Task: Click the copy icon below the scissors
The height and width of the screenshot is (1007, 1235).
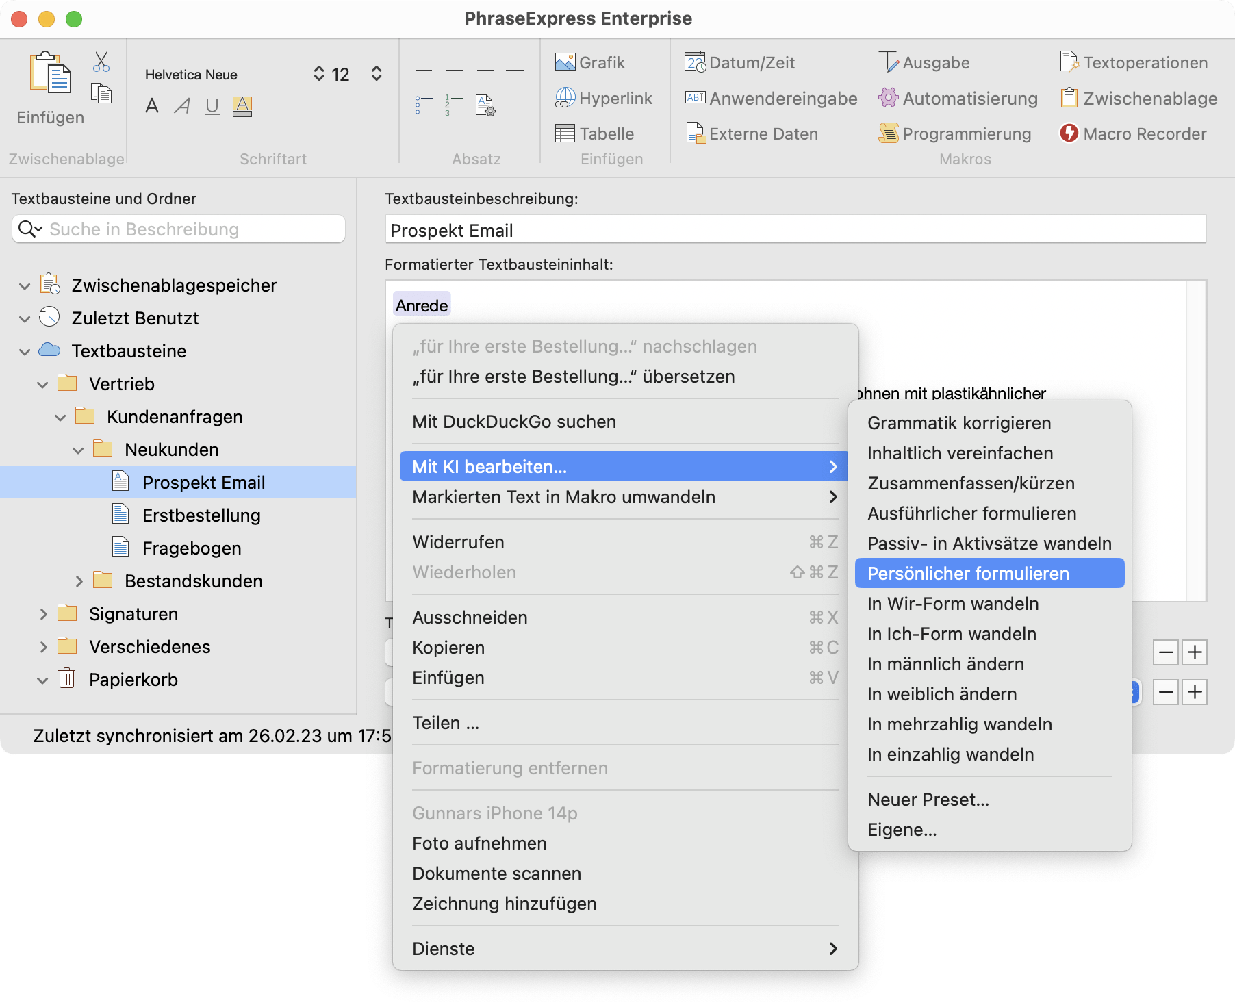Action: point(101,92)
